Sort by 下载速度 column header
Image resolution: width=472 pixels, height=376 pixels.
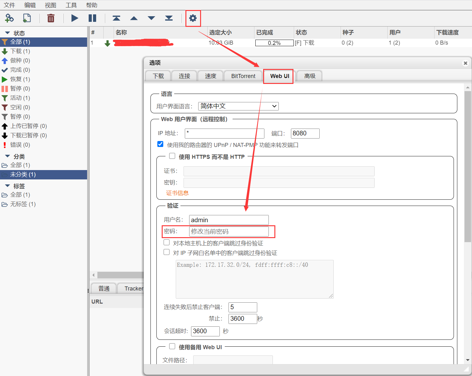(453, 32)
